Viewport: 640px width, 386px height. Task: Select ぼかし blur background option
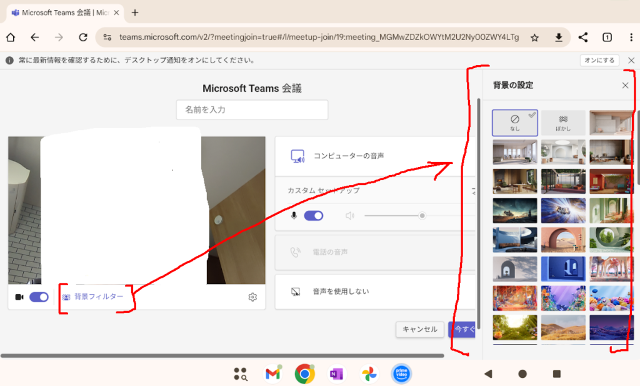(563, 123)
